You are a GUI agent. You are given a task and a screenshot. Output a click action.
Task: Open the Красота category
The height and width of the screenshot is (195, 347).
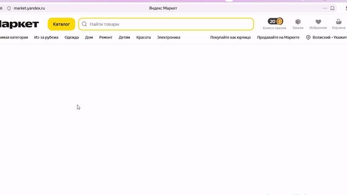tap(144, 37)
